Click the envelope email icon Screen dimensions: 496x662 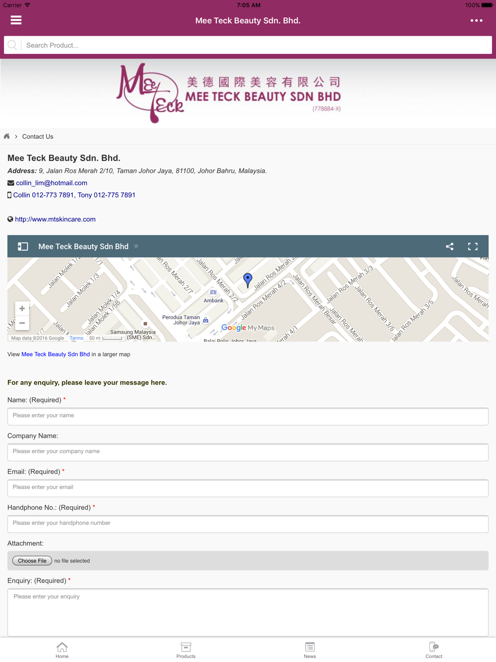tap(10, 183)
